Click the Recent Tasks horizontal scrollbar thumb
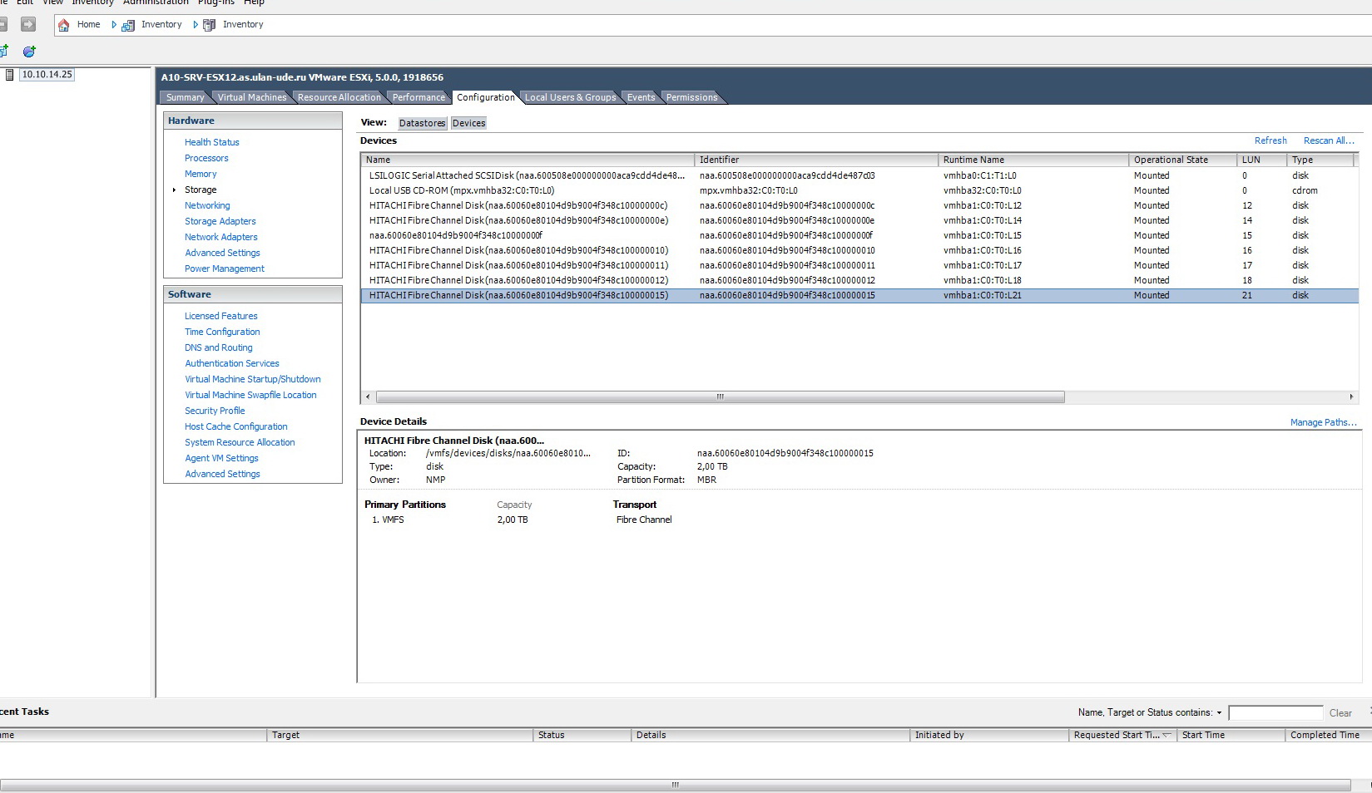The width and height of the screenshot is (1372, 793). [676, 785]
